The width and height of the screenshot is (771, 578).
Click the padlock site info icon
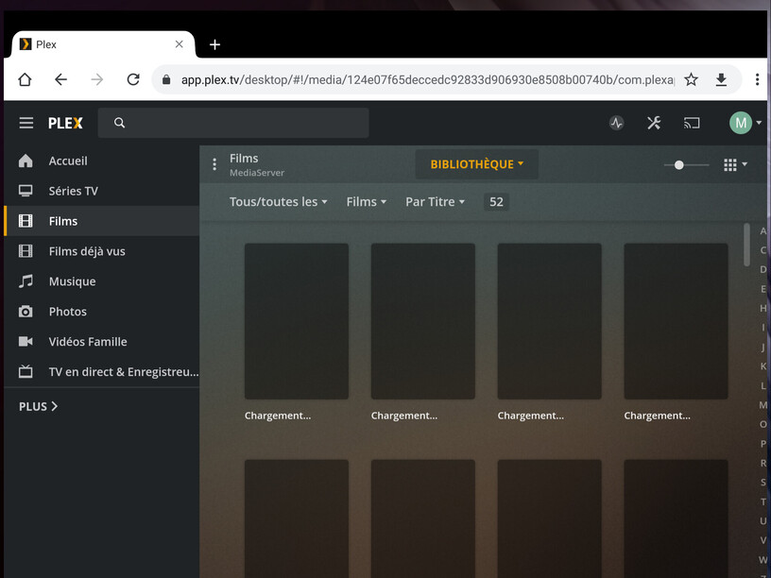[166, 79]
